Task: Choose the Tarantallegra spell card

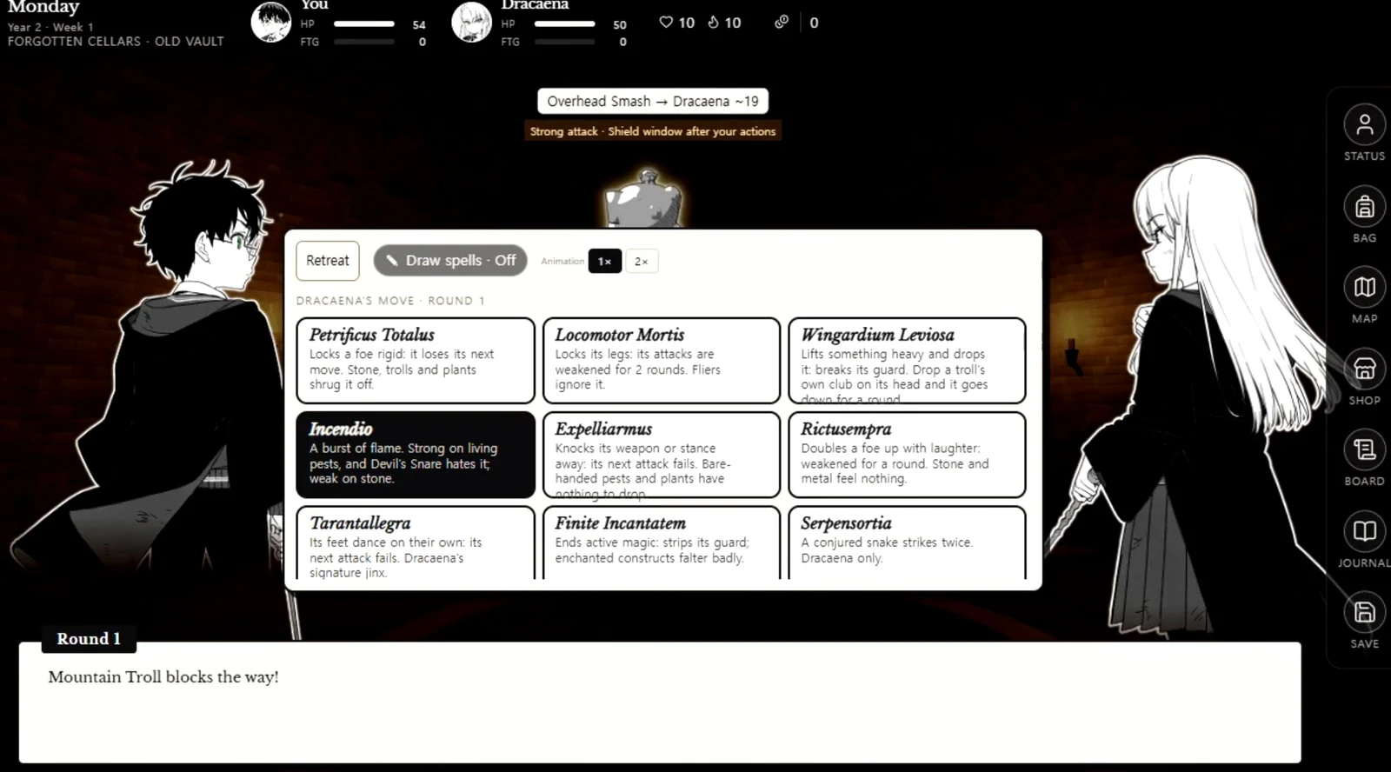Action: click(x=416, y=543)
